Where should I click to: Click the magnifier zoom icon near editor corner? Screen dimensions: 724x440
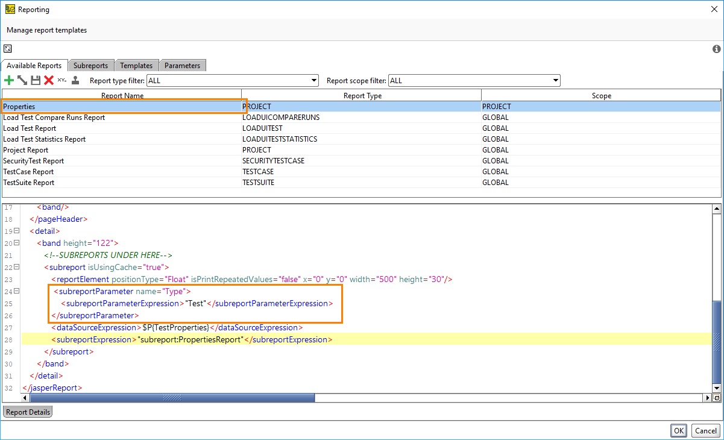pos(717,398)
